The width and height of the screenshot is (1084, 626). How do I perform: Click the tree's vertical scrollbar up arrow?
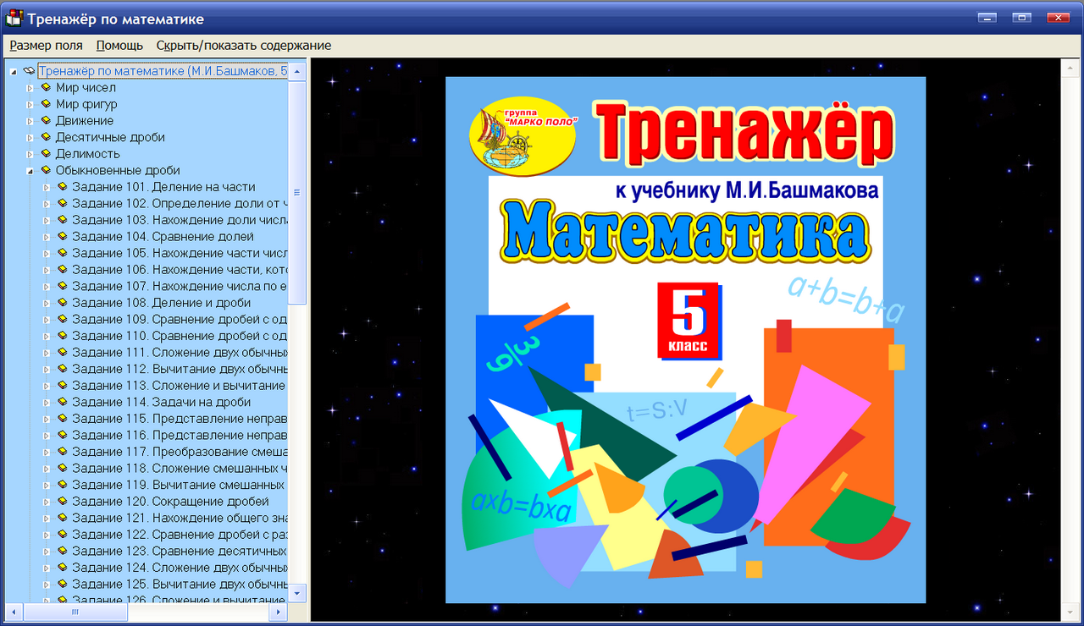pos(297,72)
